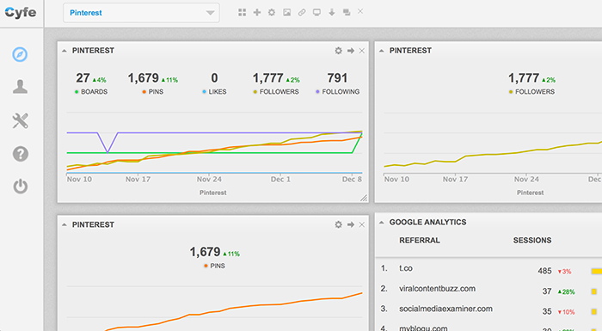
Task: Close the Pinterest pins widget
Action: click(362, 224)
